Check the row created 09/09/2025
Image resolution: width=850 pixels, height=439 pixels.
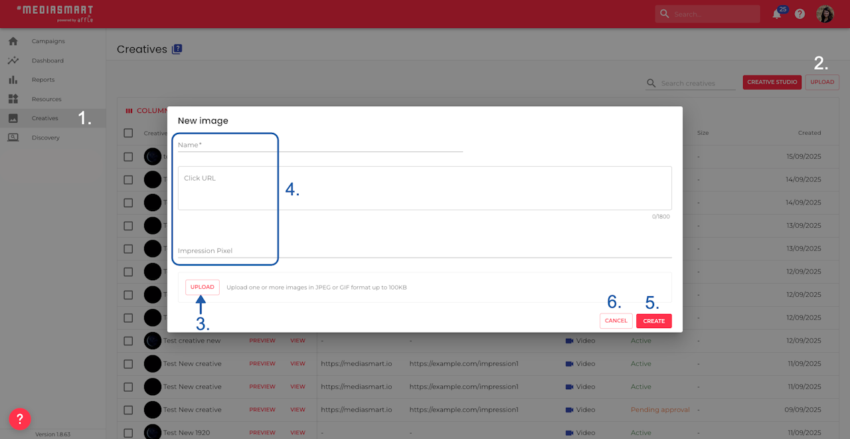pyautogui.click(x=128, y=410)
